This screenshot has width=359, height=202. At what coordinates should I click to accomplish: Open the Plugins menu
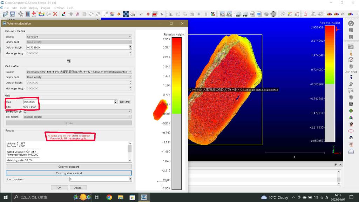[46, 8]
